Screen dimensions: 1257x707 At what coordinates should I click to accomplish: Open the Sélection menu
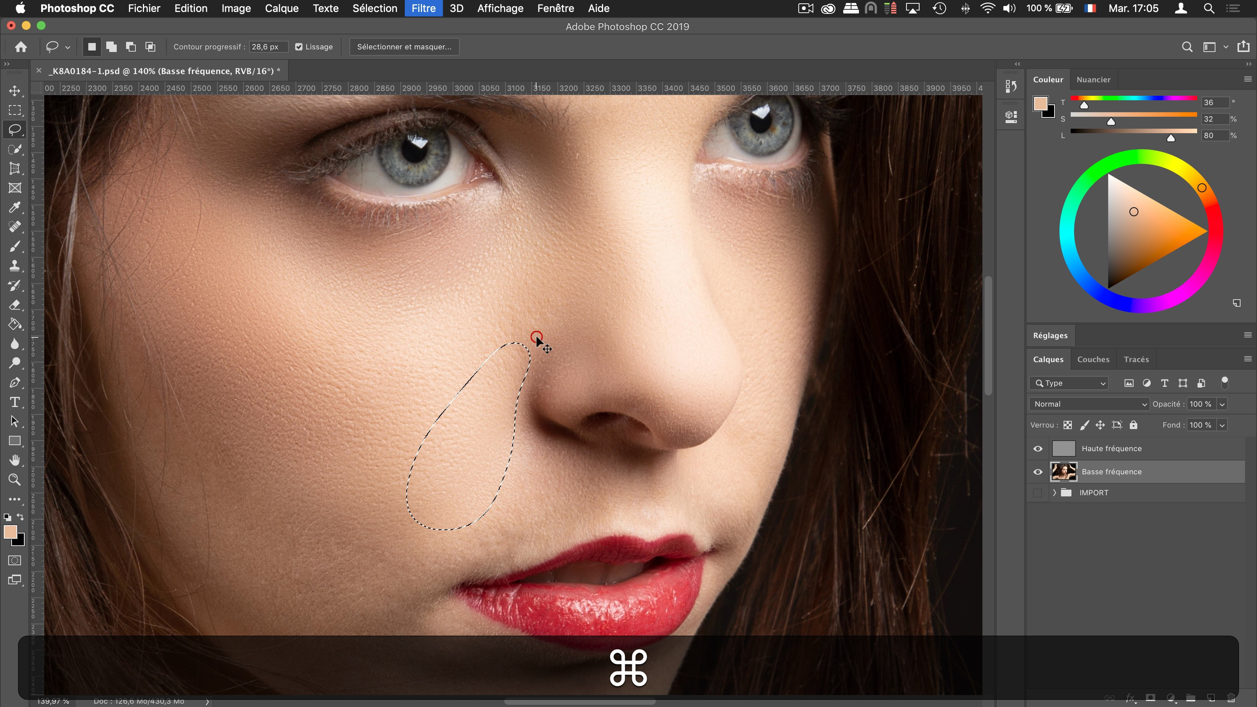374,8
